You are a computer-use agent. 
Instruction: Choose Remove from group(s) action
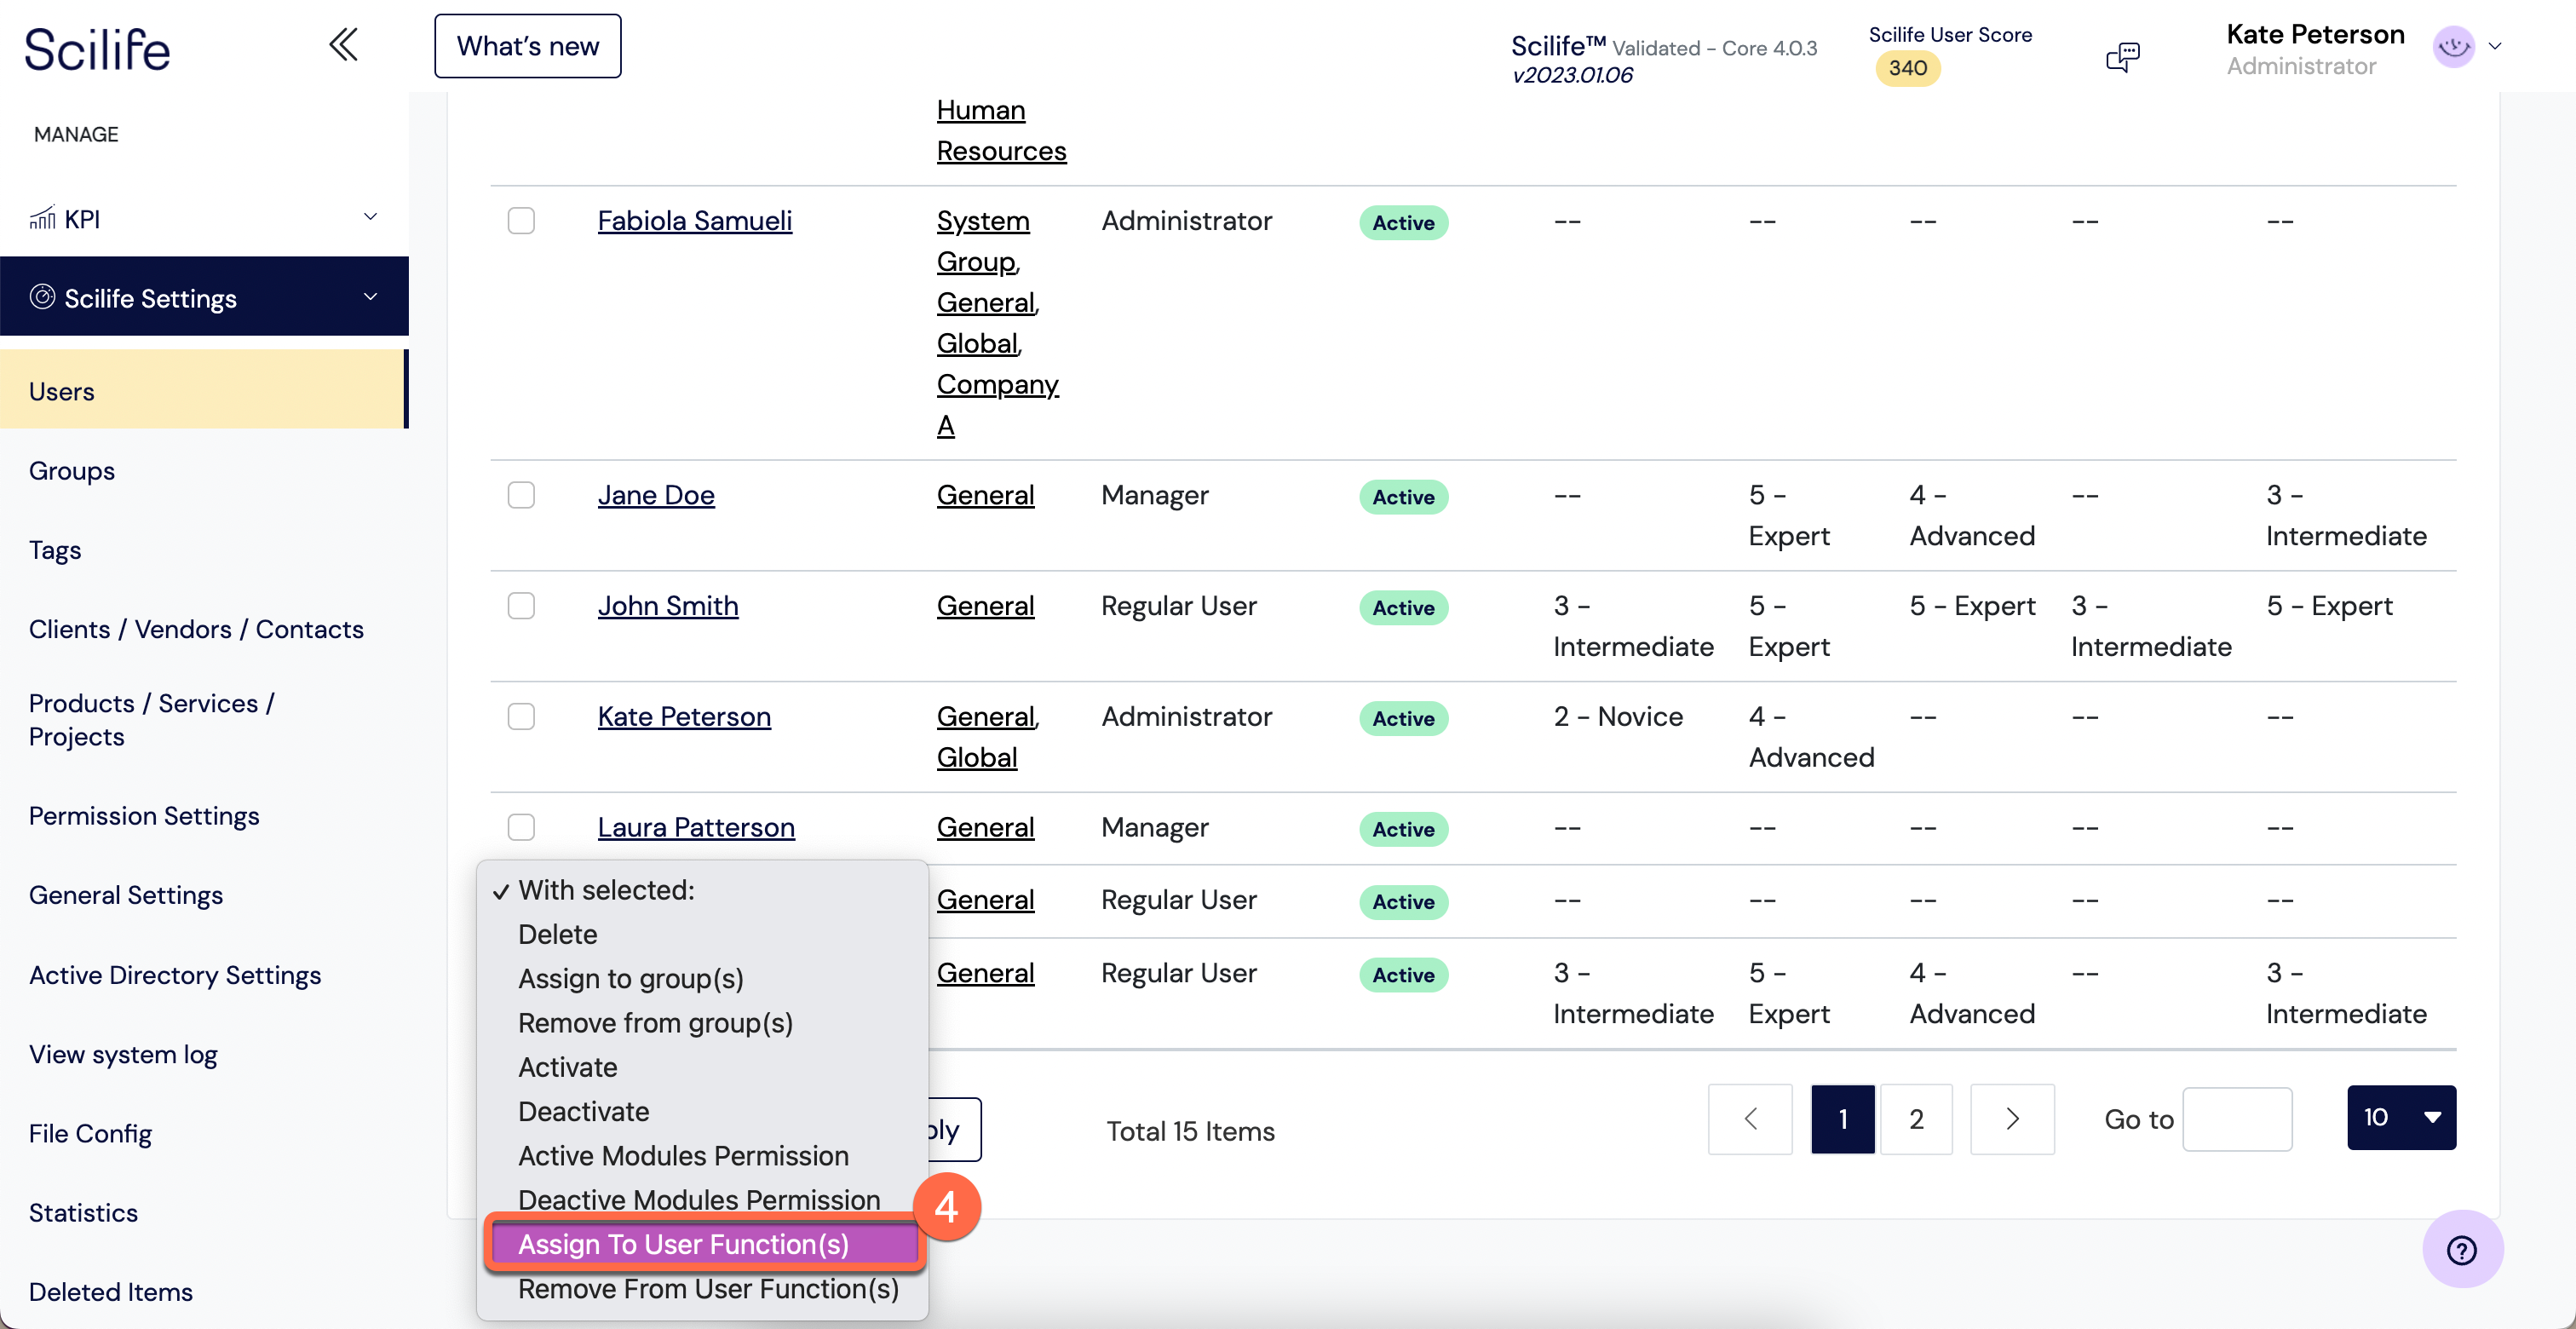(702, 1023)
